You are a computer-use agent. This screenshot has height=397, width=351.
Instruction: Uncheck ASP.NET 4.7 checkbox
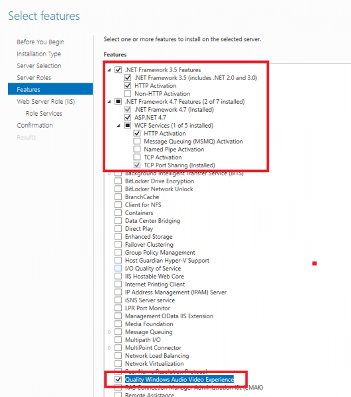point(127,117)
